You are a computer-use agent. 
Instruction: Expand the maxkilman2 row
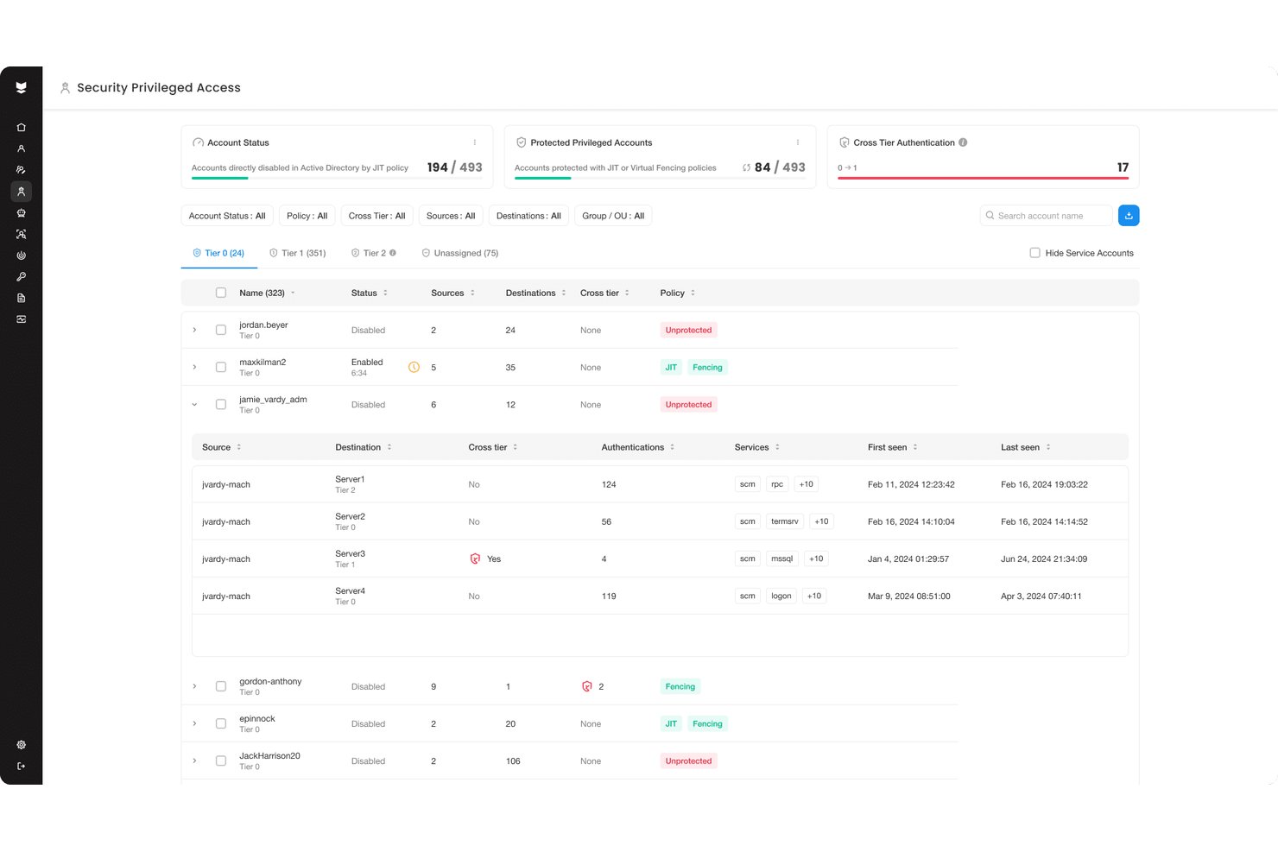click(194, 367)
